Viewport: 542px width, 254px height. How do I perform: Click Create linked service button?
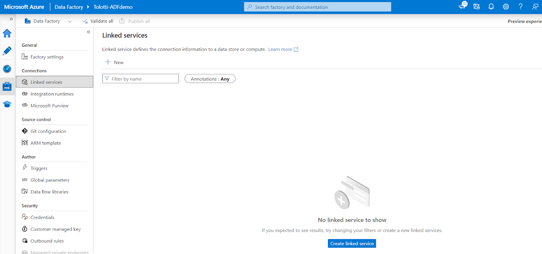click(352, 244)
